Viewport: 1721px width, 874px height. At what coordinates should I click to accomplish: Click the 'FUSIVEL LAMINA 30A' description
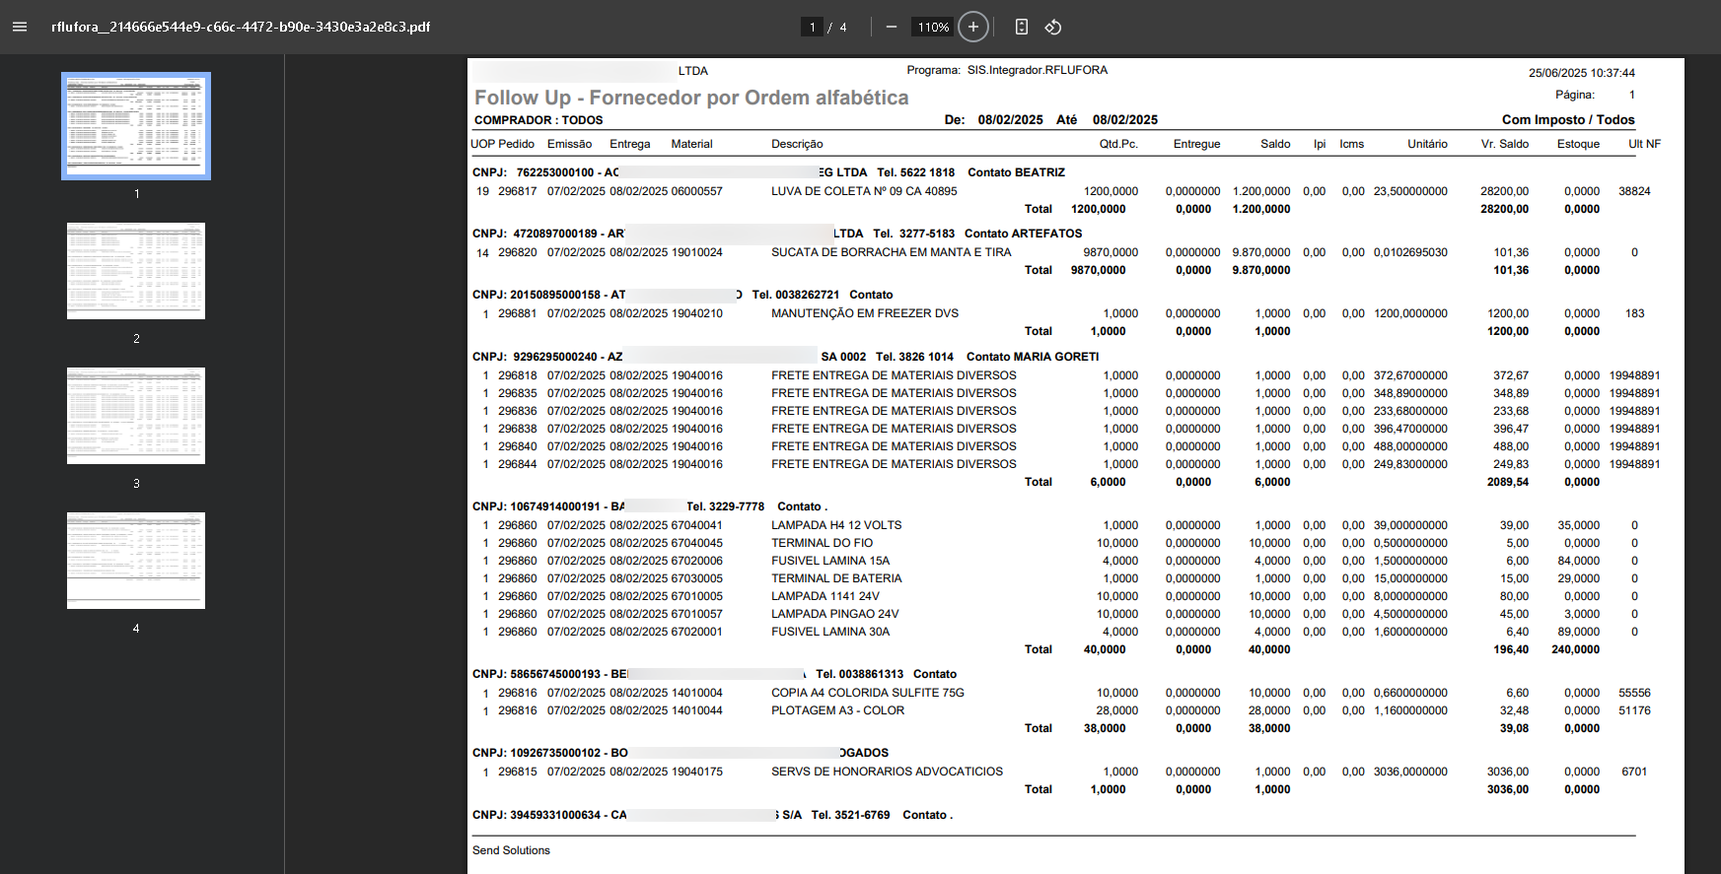point(830,632)
